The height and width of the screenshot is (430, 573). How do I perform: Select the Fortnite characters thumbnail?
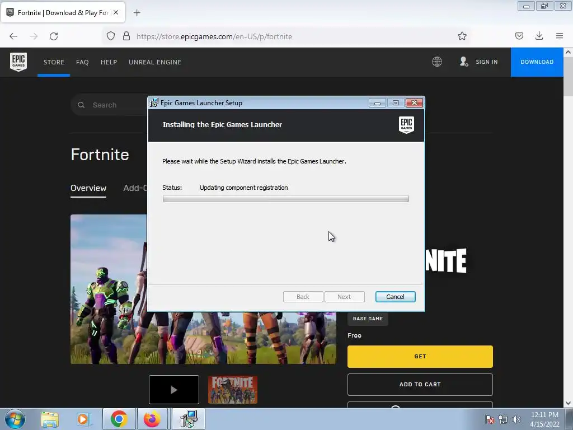coord(233,390)
